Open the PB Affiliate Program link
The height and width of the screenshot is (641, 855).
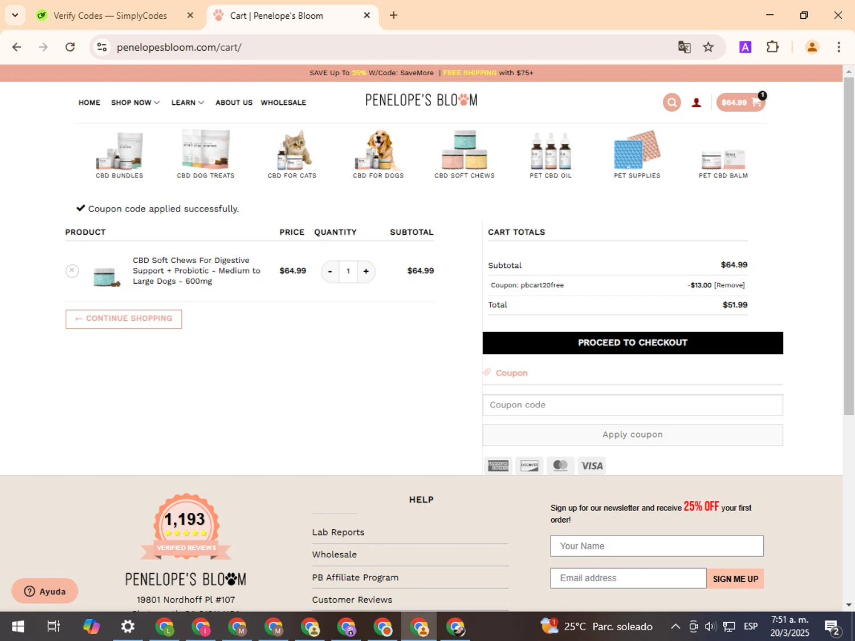355,577
